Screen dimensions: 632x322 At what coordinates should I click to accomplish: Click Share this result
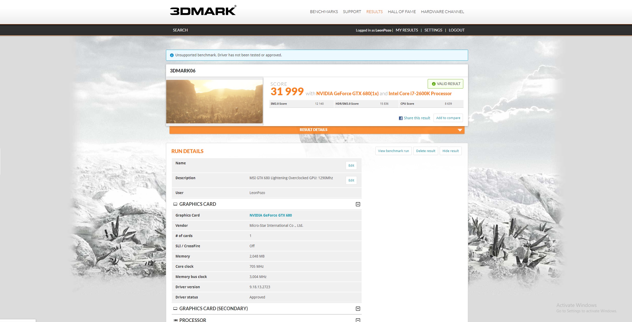(x=417, y=118)
